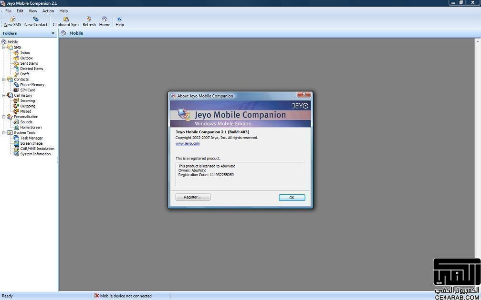Click the Sounds icon in tree
The width and height of the screenshot is (481, 300).
coord(16,122)
